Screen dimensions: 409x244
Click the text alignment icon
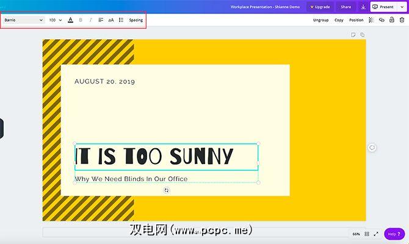point(101,20)
